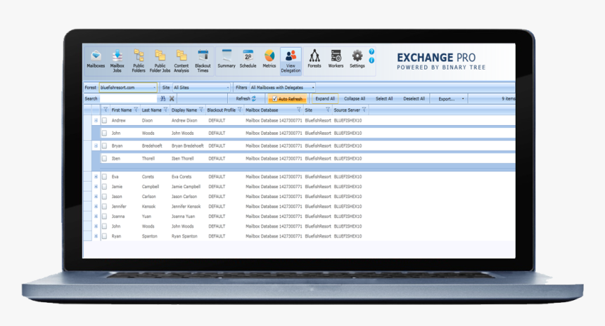Viewport: 605px width, 326px height.
Task: Click the Refresh button
Action: 246,98
